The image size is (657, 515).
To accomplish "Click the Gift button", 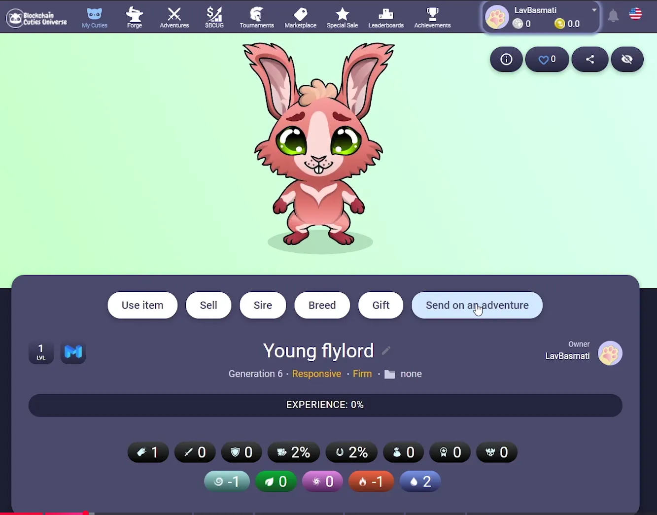I will coord(381,306).
